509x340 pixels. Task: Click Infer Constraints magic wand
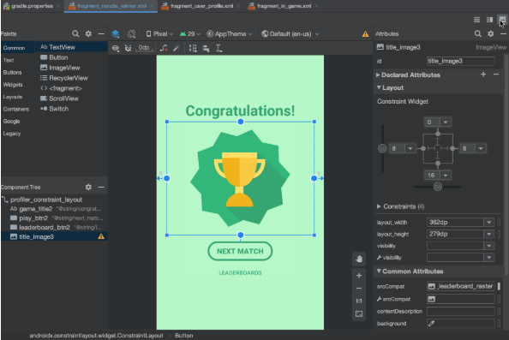click(177, 48)
